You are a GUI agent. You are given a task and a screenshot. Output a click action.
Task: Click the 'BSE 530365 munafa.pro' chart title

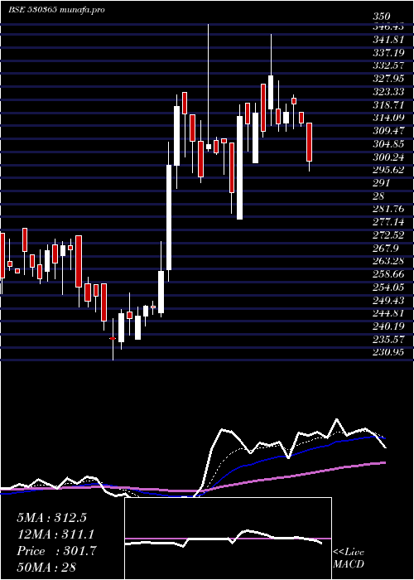pos(56,10)
